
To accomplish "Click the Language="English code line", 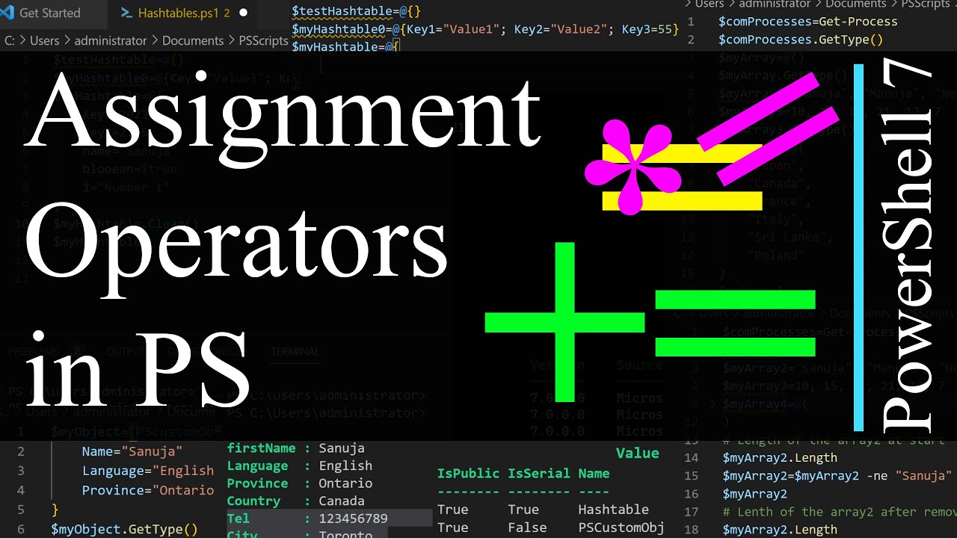I will click(148, 471).
